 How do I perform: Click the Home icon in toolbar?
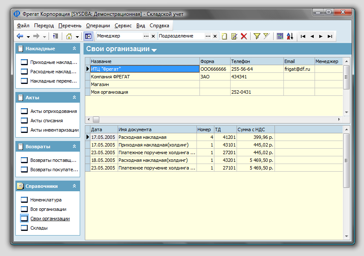pyautogui.click(x=69, y=36)
